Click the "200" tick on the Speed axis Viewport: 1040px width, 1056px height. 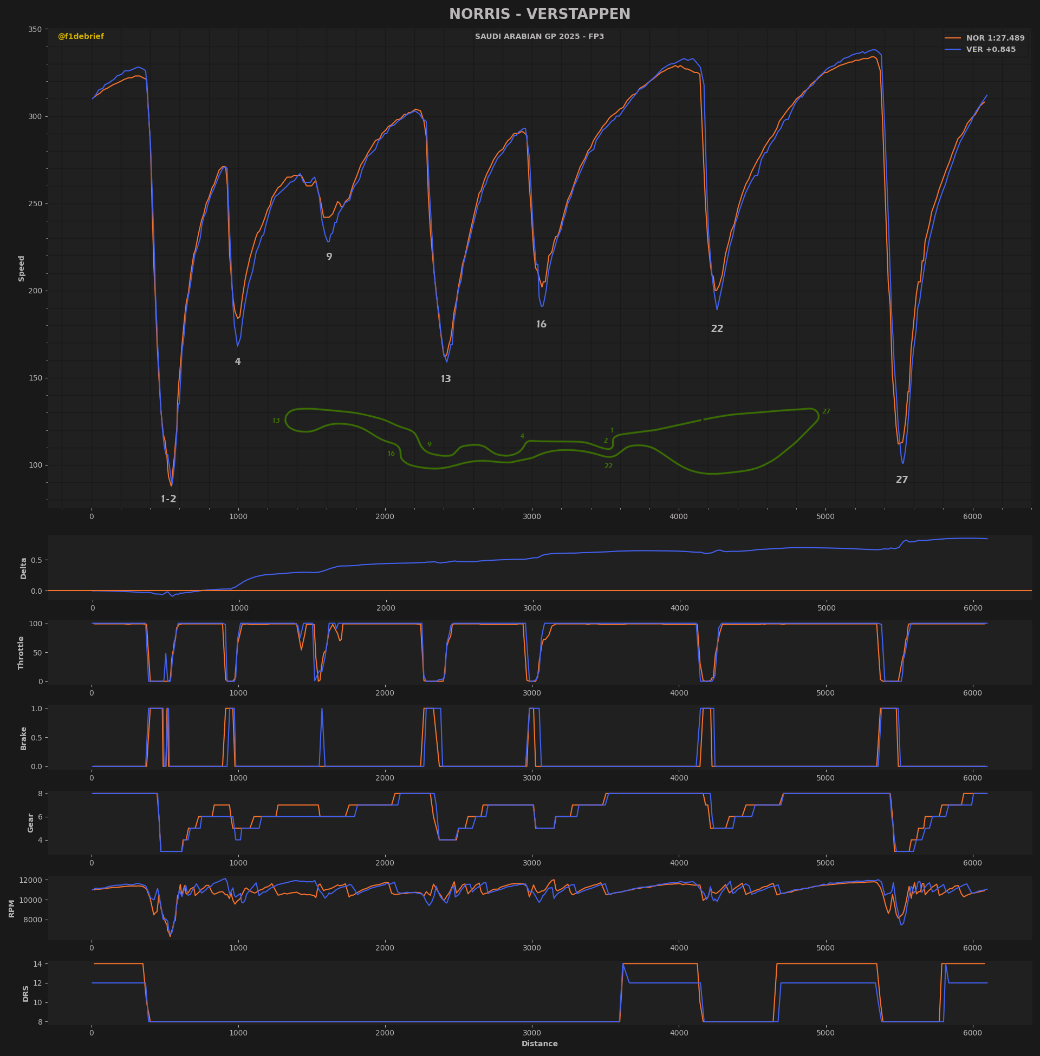click(35, 291)
